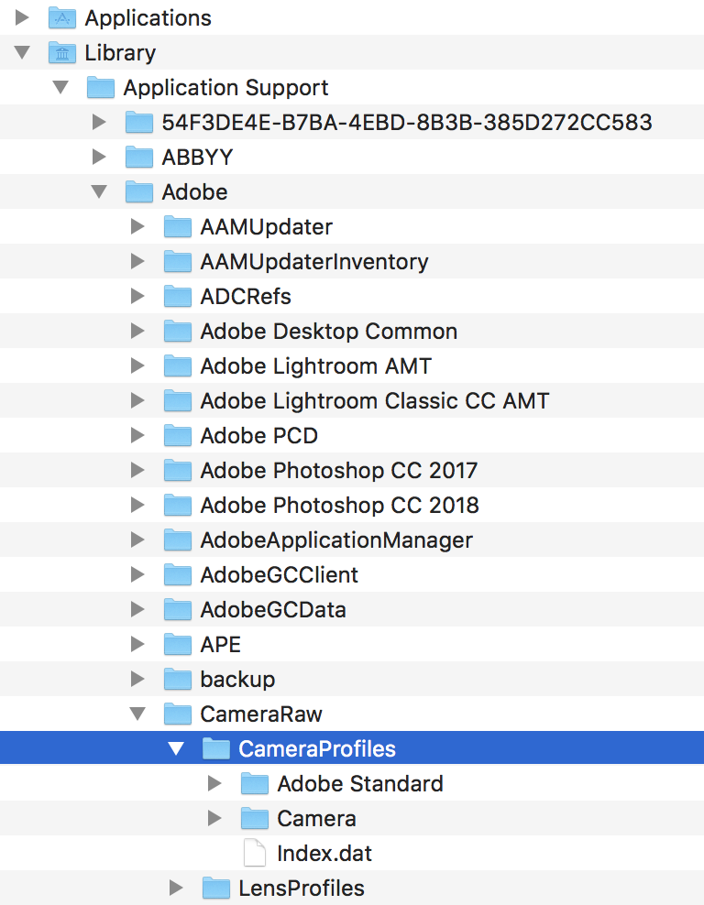704x905 pixels.
Task: Select the 'AAMUpdaterInventory' label
Action: [x=314, y=261]
